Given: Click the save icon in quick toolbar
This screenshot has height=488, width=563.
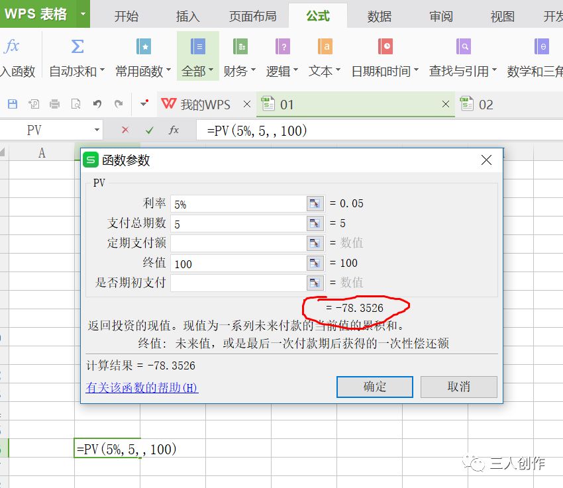Looking at the screenshot, I should pos(13,104).
